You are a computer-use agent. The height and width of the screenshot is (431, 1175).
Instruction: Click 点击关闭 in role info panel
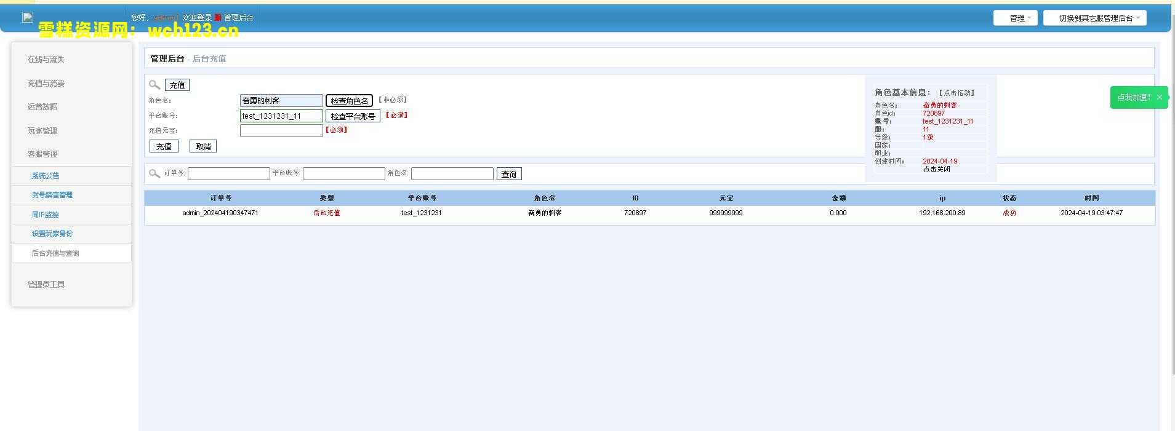(936, 169)
